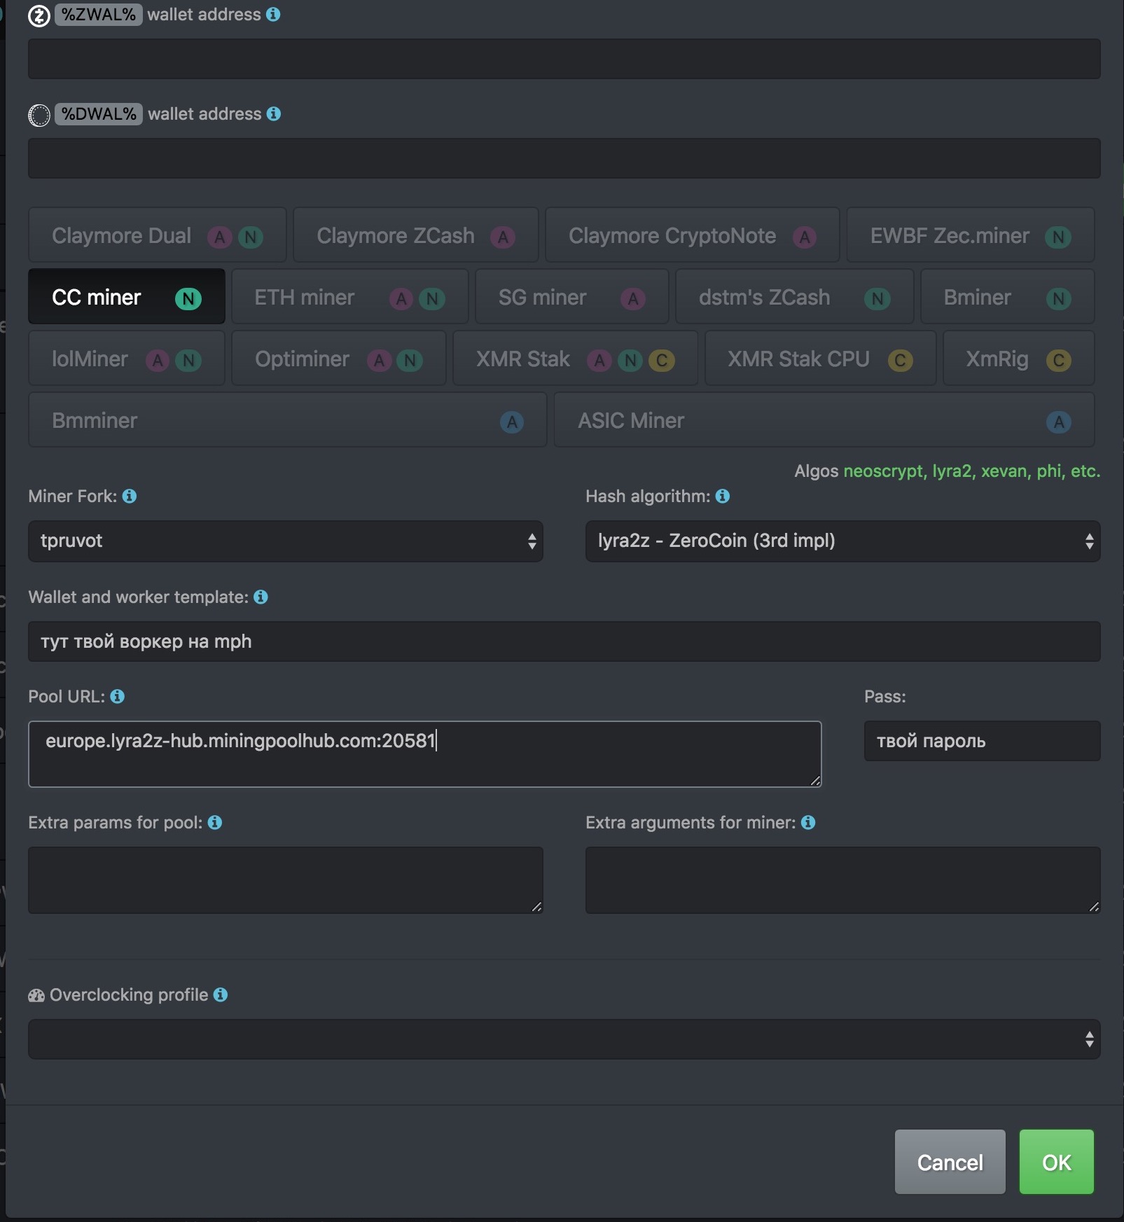Click the A badge on Claymore CryptoNote
The image size is (1124, 1222).
pyautogui.click(x=805, y=237)
